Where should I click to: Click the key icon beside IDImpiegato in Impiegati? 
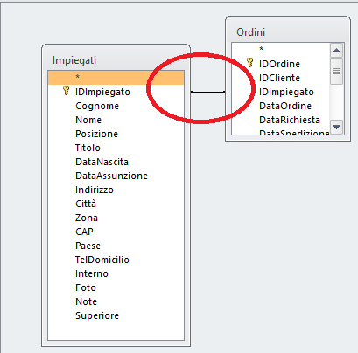pyautogui.click(x=67, y=91)
